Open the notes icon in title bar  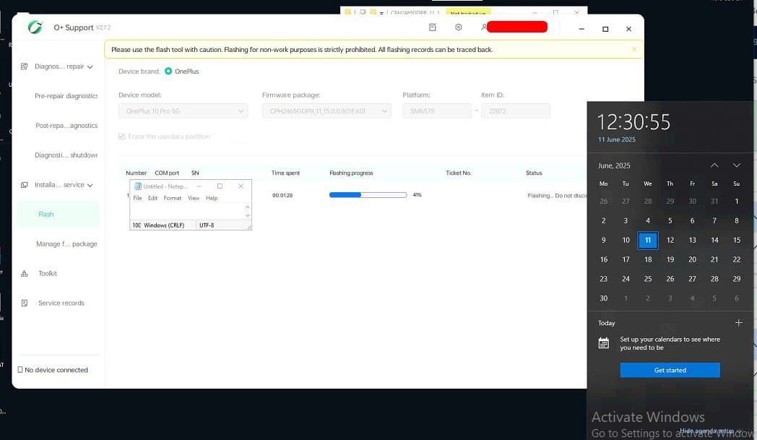point(432,27)
